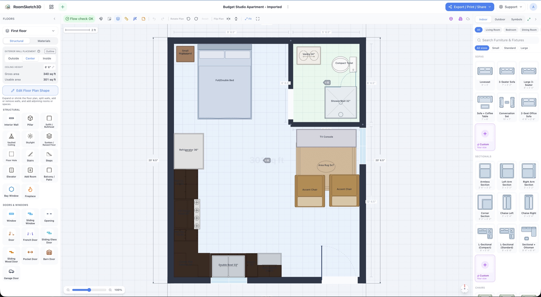Select the Interior Wall structural tool
Image resolution: width=541 pixels, height=297 pixels.
(11, 120)
